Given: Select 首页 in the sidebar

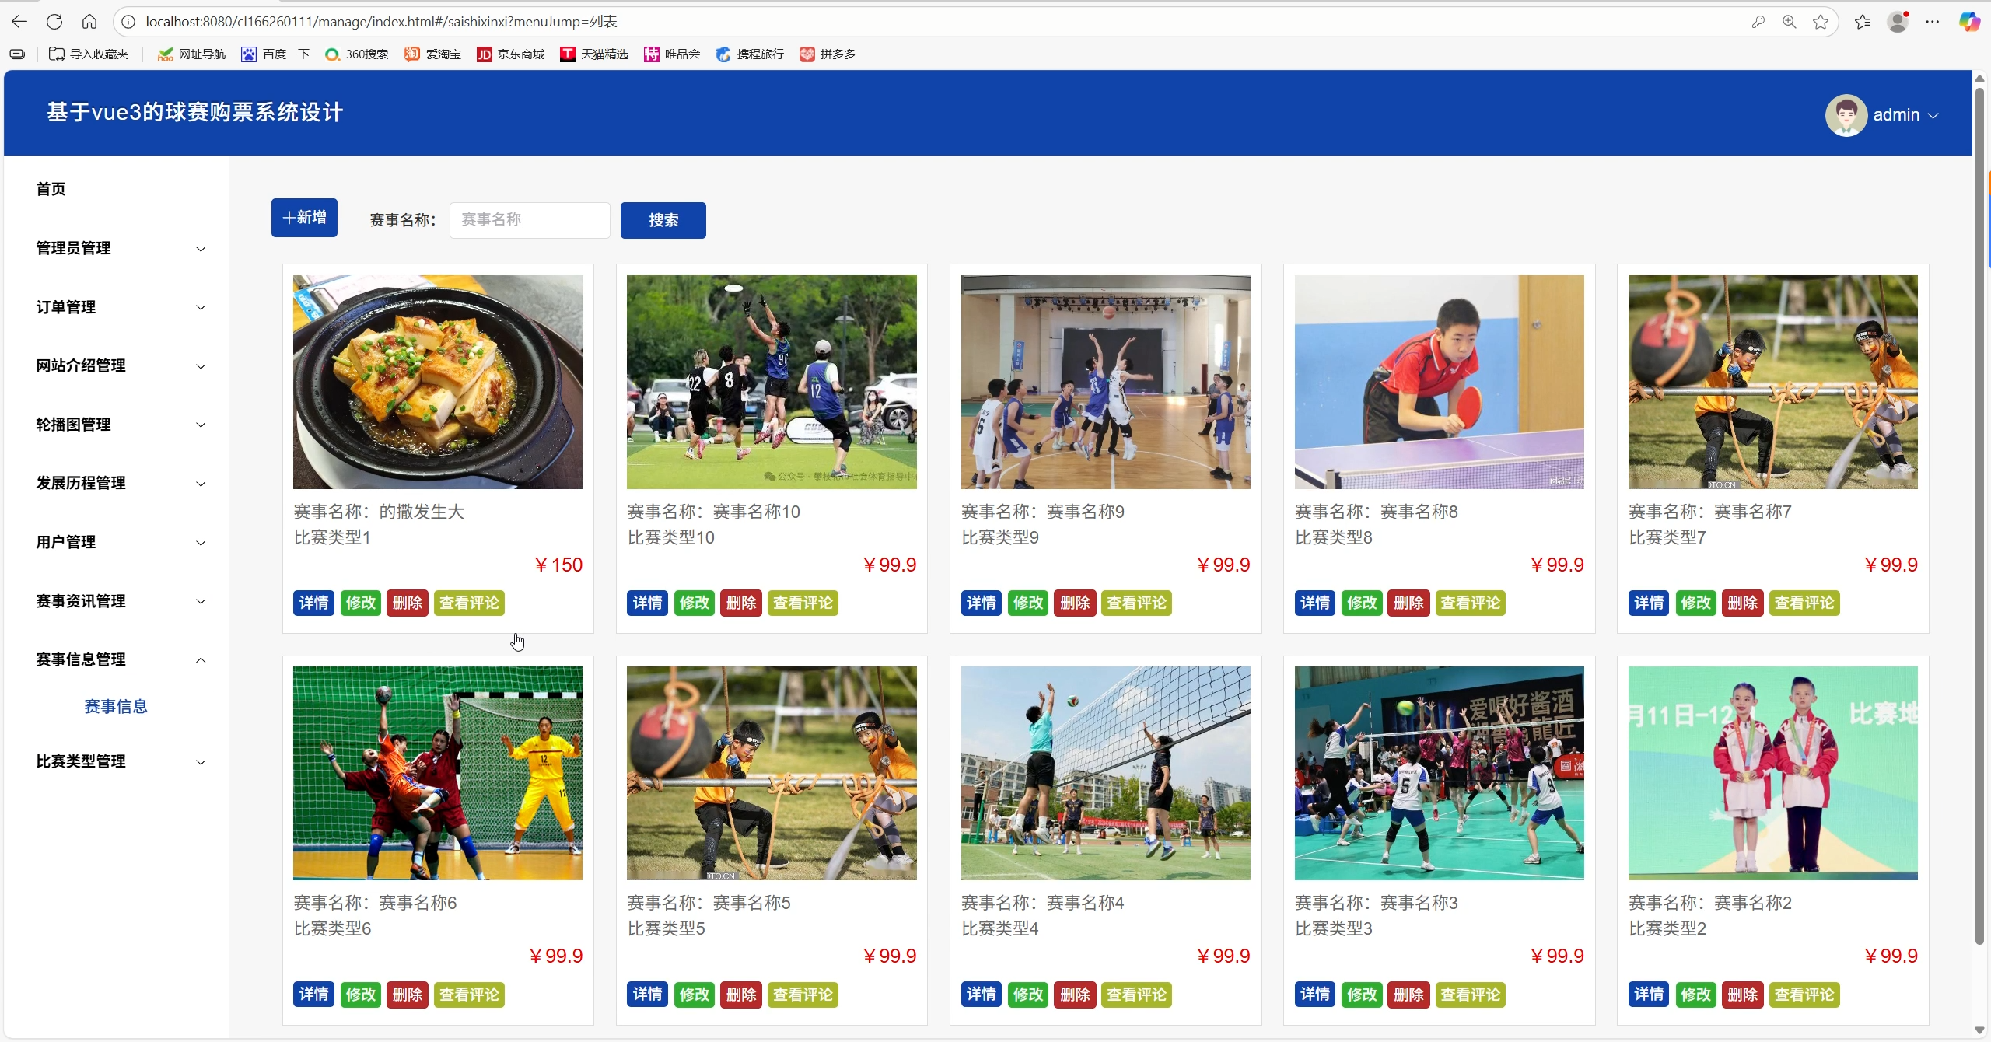Looking at the screenshot, I should [x=51, y=189].
